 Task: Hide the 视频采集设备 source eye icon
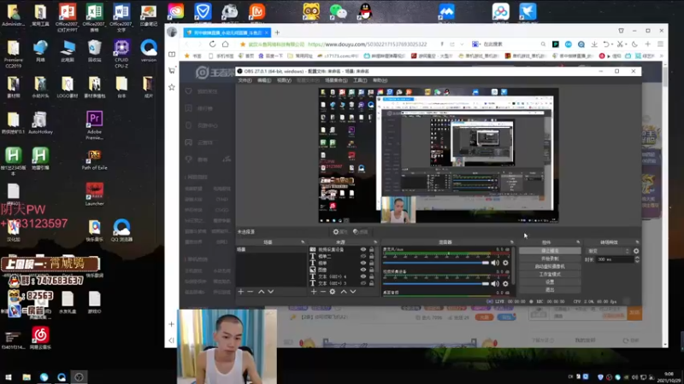pos(363,249)
